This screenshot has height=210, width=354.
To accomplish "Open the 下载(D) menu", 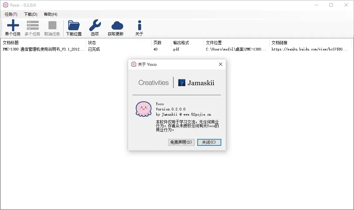I will 30,14.
